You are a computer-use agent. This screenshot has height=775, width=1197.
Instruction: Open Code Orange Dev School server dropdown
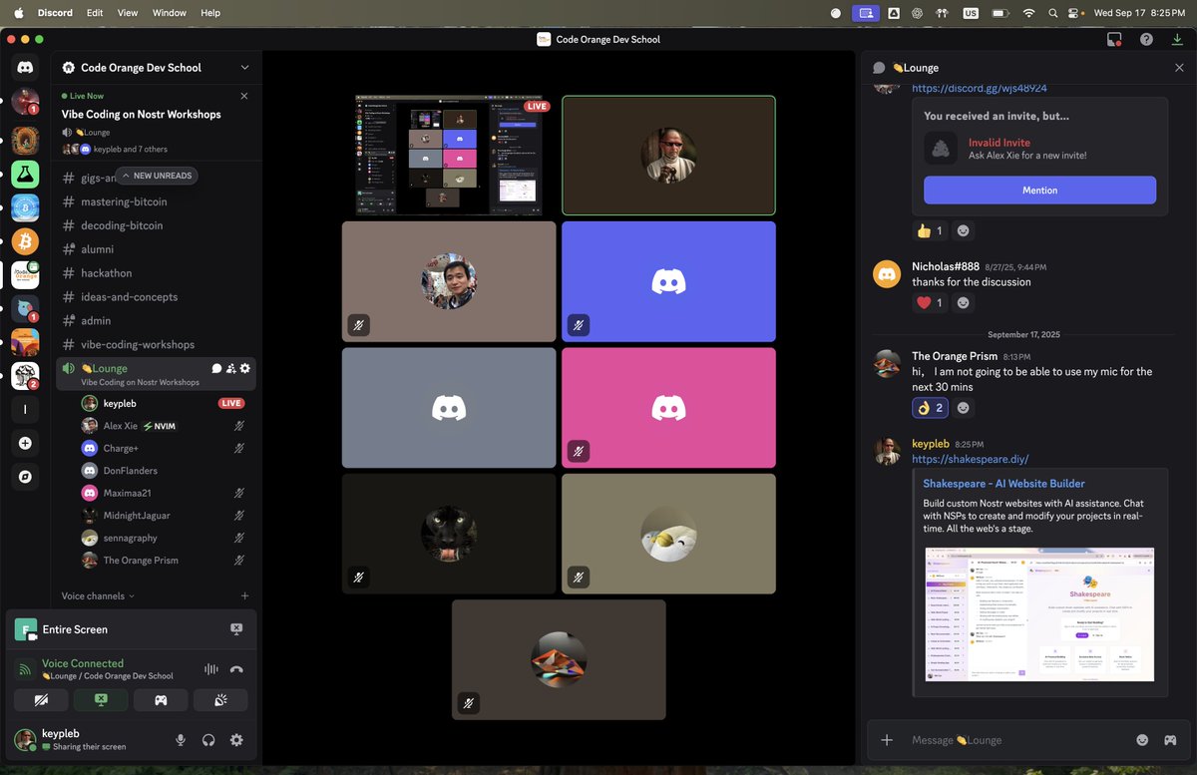click(x=156, y=68)
